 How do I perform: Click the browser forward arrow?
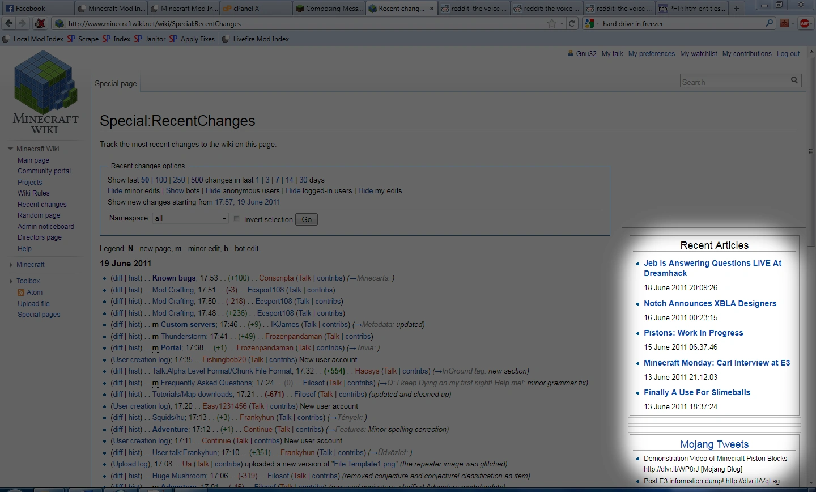click(x=22, y=23)
